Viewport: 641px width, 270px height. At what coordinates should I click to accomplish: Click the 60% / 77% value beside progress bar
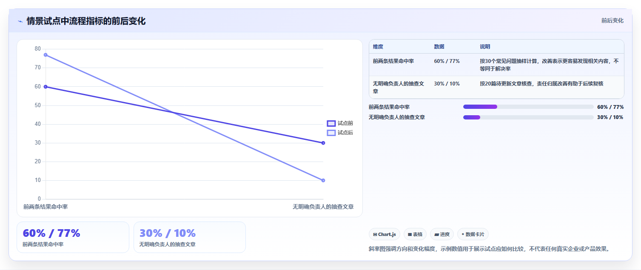click(x=610, y=107)
